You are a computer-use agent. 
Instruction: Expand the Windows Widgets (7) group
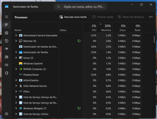(16, 108)
